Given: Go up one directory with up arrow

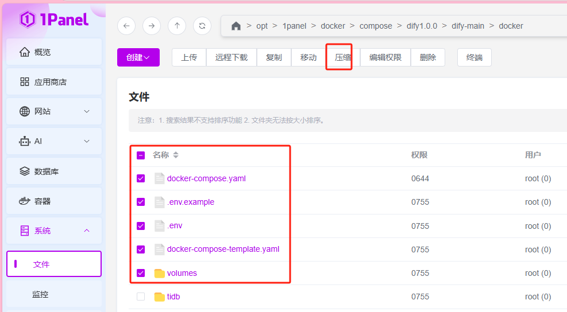Looking at the screenshot, I should (177, 26).
